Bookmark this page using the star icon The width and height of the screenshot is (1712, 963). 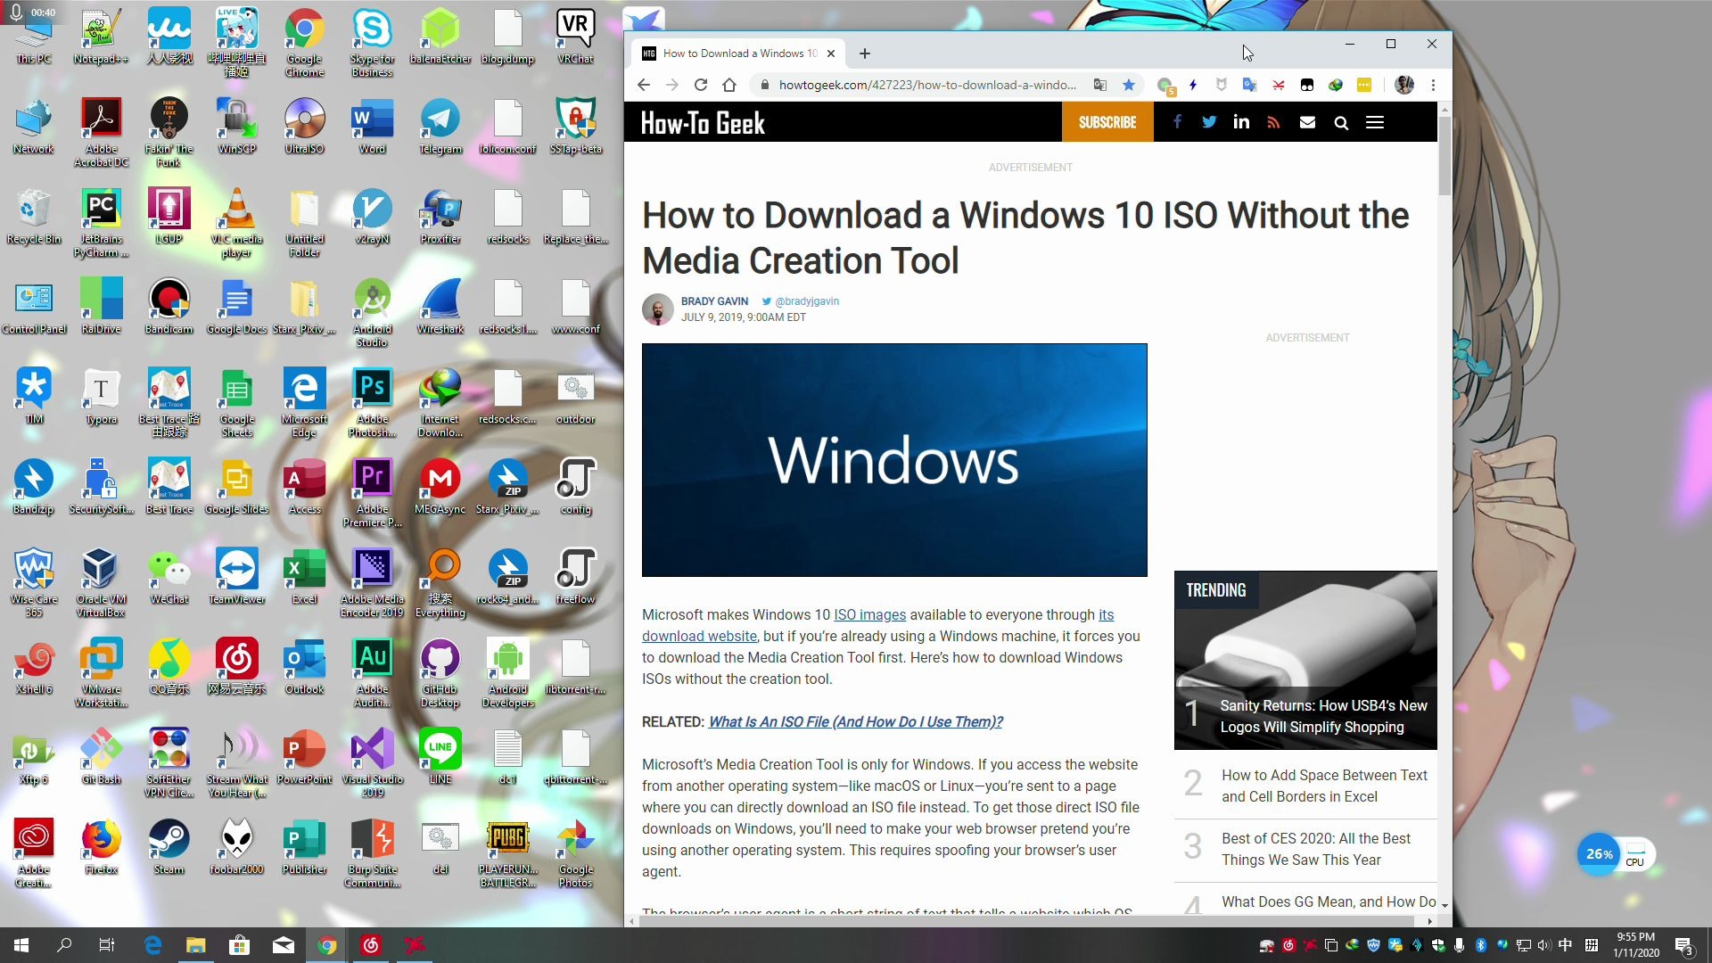(x=1129, y=85)
